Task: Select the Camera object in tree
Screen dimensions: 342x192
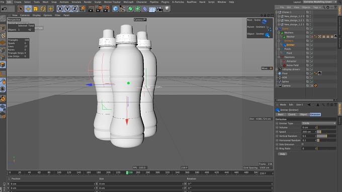Action: click(x=286, y=86)
